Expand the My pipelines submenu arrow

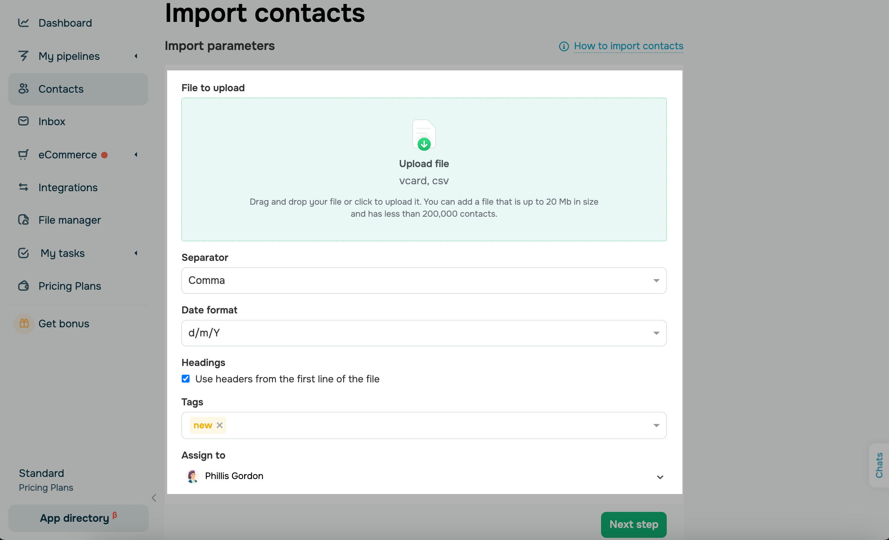(x=136, y=56)
